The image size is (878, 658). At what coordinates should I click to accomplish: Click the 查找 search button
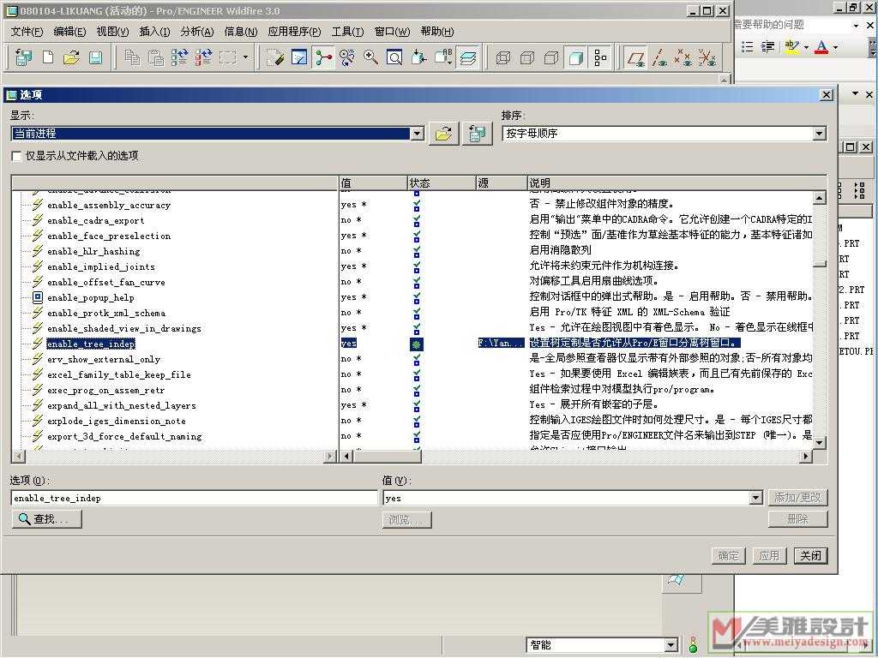click(47, 519)
